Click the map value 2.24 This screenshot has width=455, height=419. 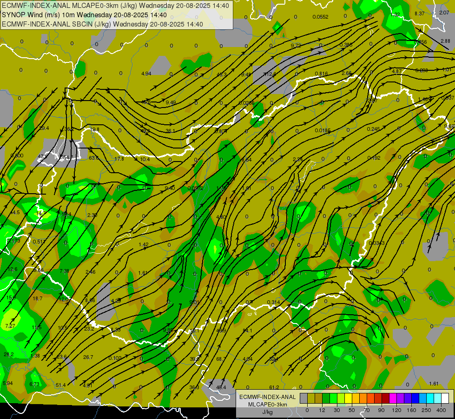tap(298, 159)
